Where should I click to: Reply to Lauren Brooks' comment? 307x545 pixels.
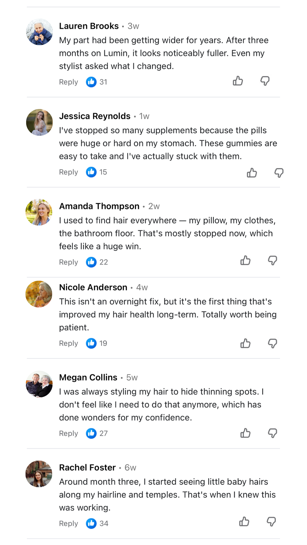tap(69, 82)
